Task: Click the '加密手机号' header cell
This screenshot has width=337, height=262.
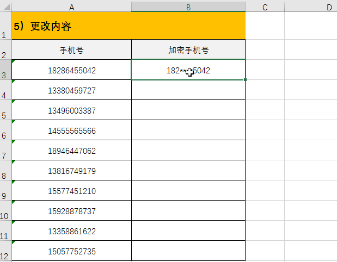Action: coord(188,49)
